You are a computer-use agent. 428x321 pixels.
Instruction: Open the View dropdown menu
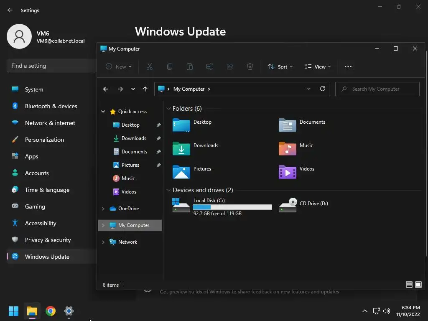(x=318, y=66)
